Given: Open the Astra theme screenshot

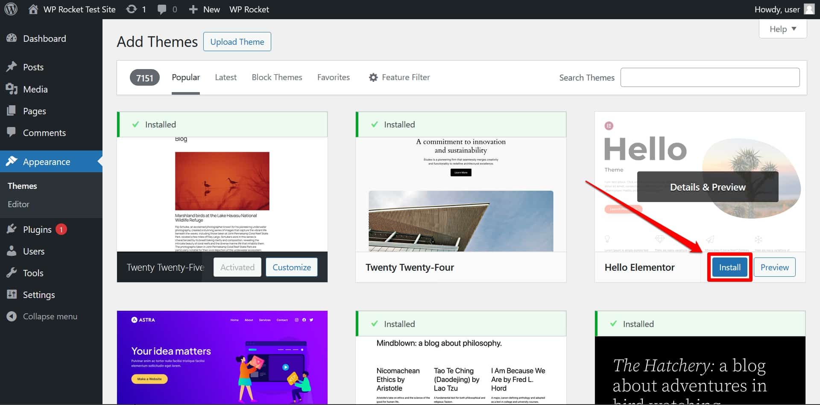Looking at the screenshot, I should point(222,357).
